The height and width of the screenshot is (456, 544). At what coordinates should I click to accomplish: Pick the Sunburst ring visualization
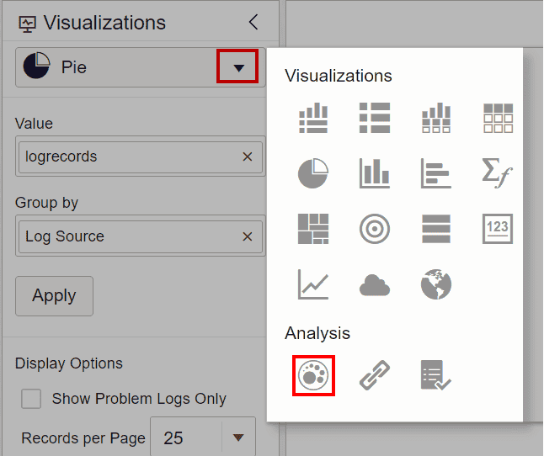click(x=375, y=228)
